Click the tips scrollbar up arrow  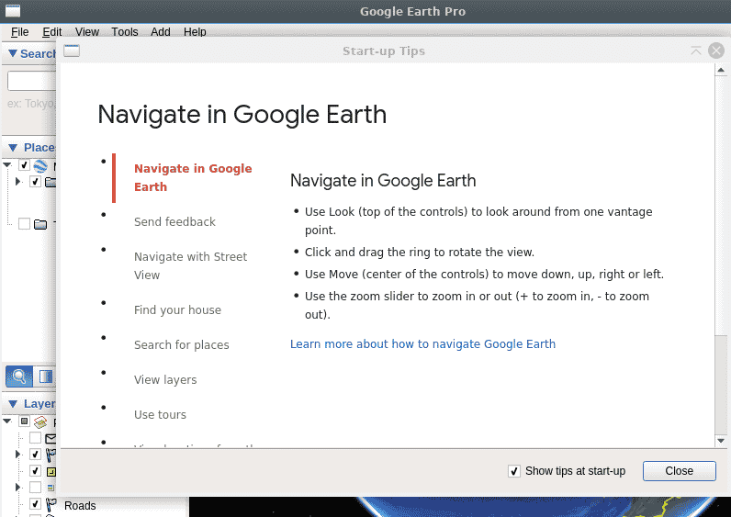pos(721,70)
